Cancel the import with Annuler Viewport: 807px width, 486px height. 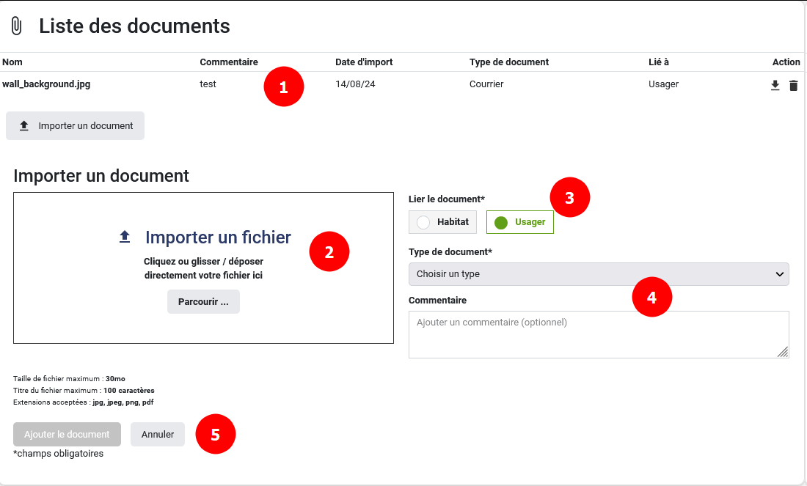[158, 434]
